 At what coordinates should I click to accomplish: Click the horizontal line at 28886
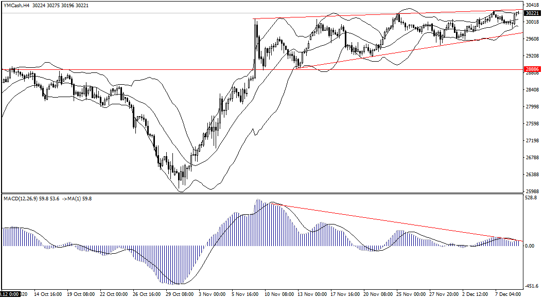(154, 69)
